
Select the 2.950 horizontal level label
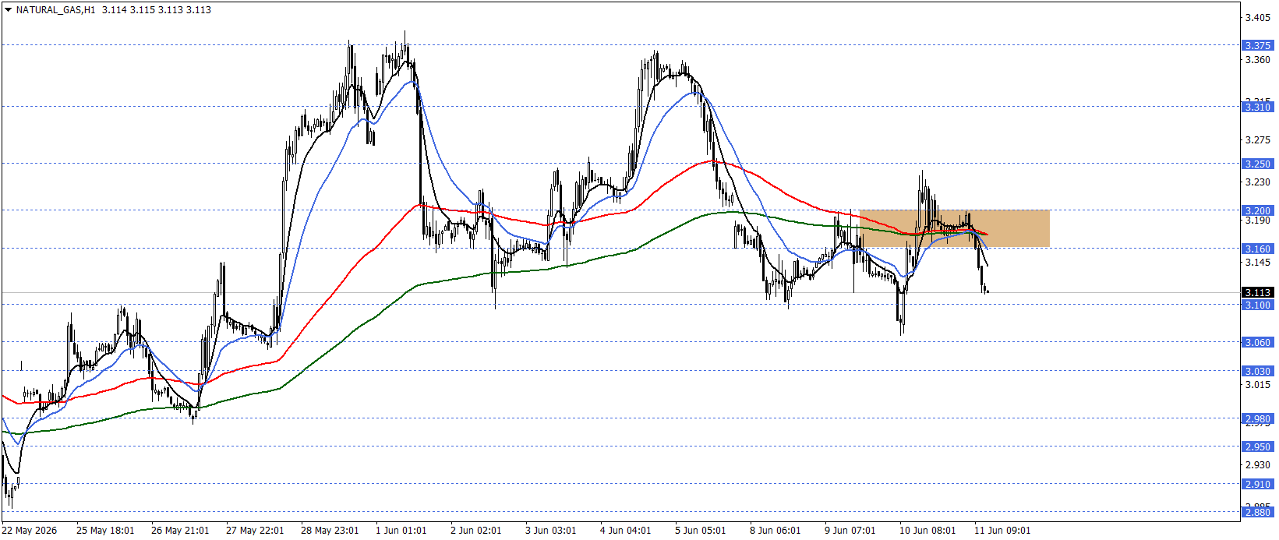click(1257, 447)
